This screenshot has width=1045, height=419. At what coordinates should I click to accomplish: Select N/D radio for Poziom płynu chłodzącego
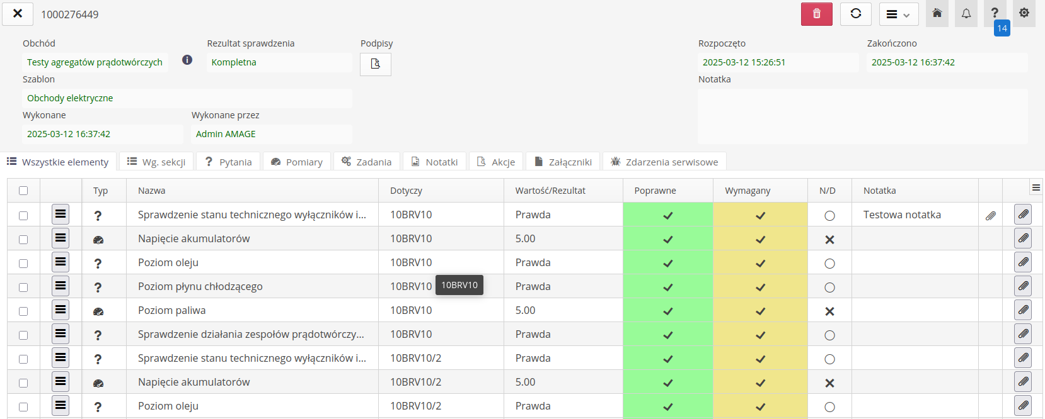pos(829,287)
